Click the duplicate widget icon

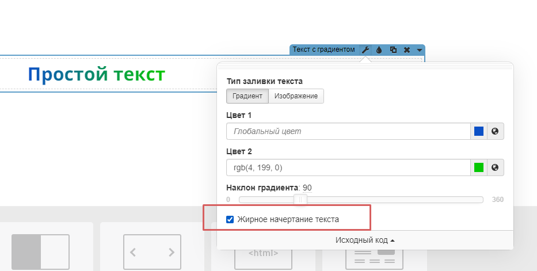(x=393, y=50)
